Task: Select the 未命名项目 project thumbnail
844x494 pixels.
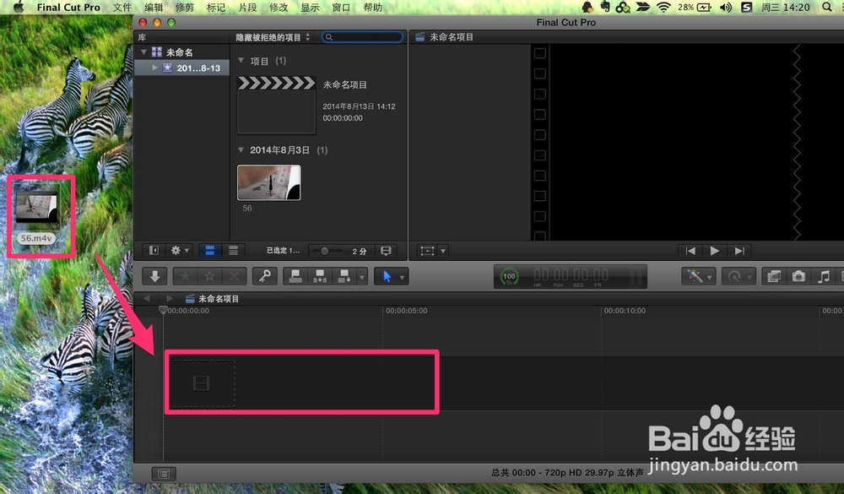Action: (x=276, y=105)
